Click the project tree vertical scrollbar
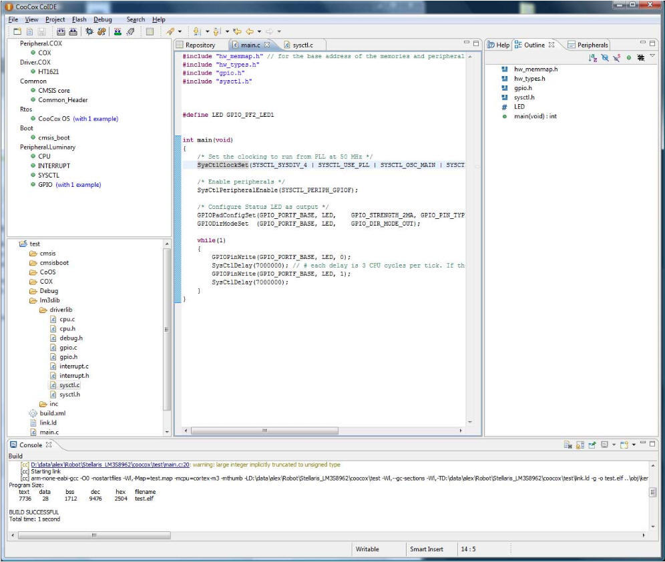Viewport: 665px width, 562px height. click(x=167, y=329)
